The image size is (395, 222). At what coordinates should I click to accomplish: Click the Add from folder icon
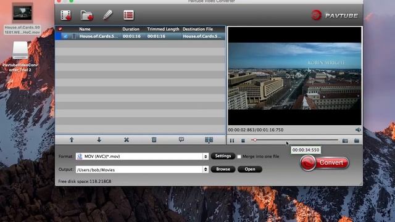coord(86,15)
